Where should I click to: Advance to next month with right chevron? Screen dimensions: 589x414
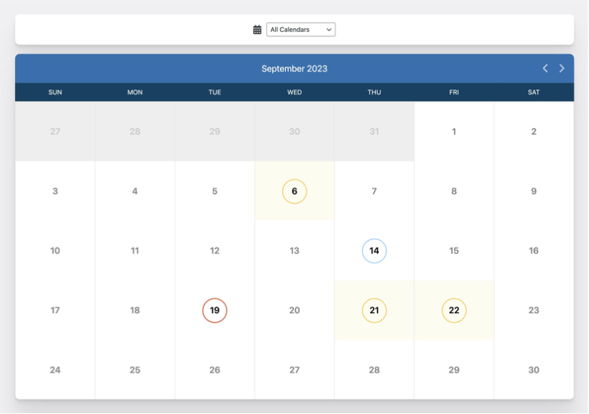pyautogui.click(x=562, y=68)
